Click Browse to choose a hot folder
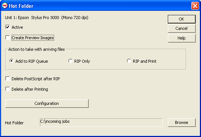This screenshot has height=137, width=201. pyautogui.click(x=182, y=122)
